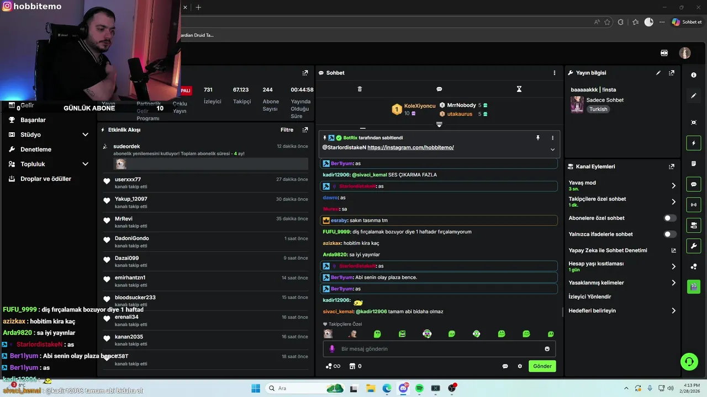The width and height of the screenshot is (707, 397).
Task: Open Droplar ve ödüller in sidebar
Action: pyautogui.click(x=46, y=179)
